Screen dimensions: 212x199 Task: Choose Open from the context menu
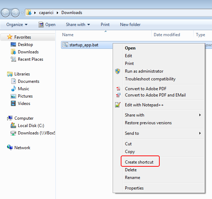(x=130, y=48)
